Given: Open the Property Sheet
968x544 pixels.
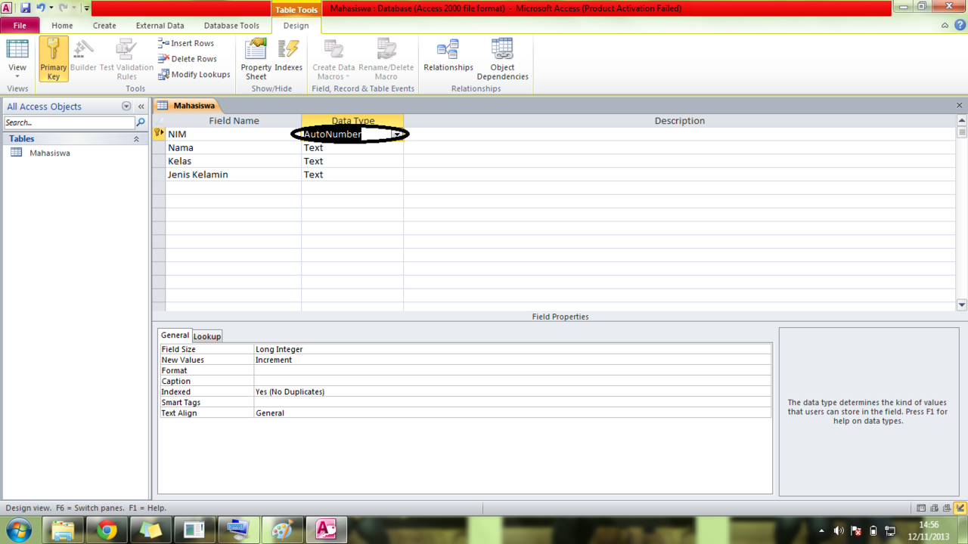Looking at the screenshot, I should (x=256, y=59).
